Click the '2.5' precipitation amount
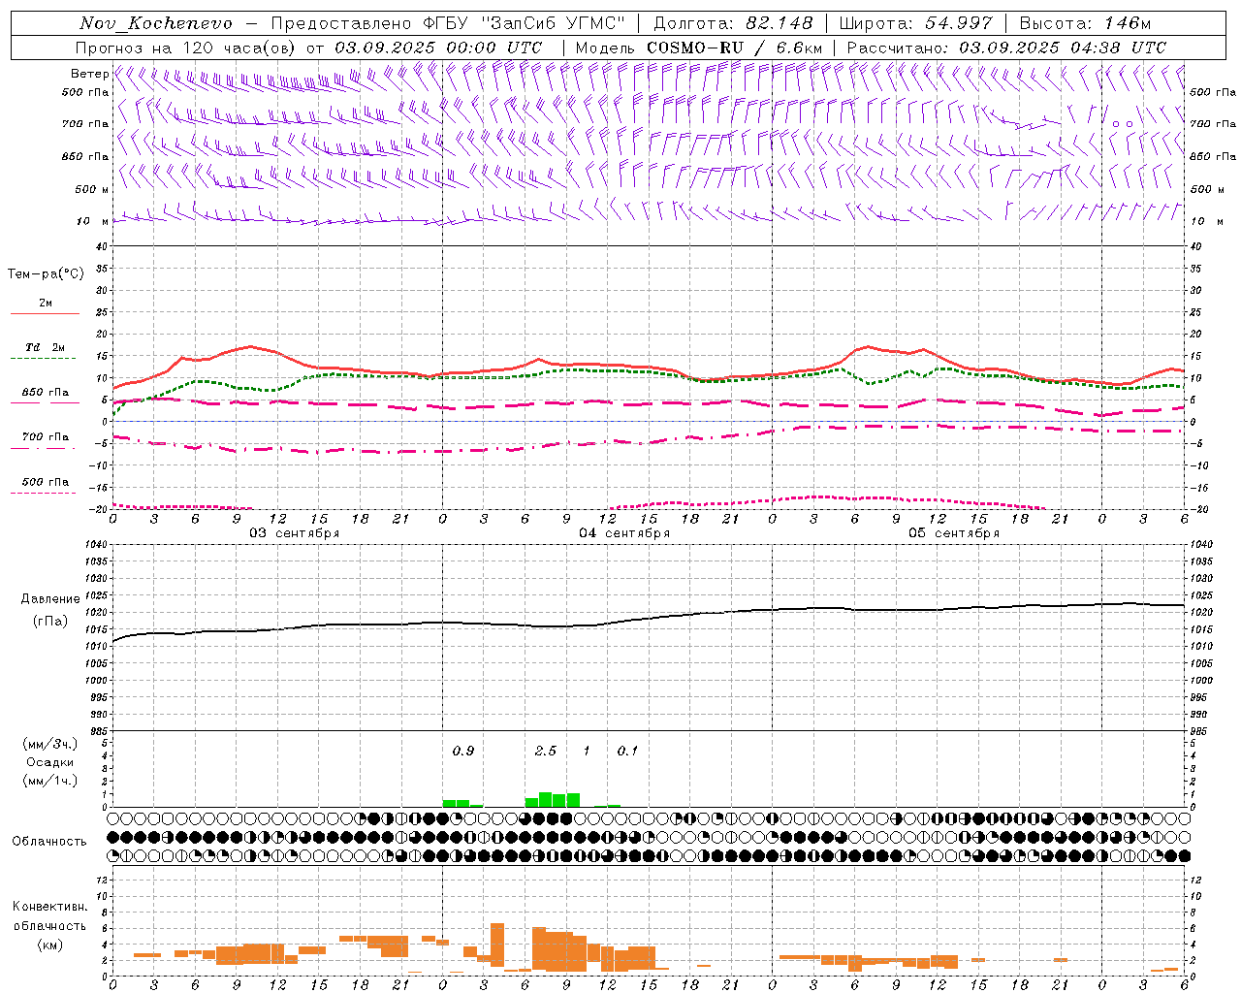Viewport: 1241px width, 993px height. (546, 751)
